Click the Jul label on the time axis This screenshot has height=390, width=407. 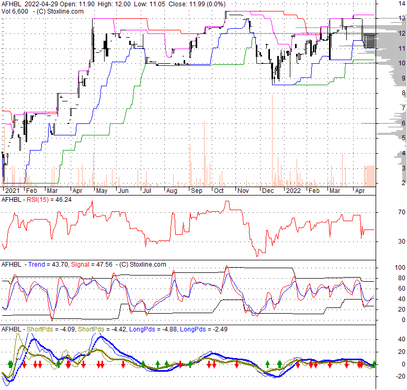(147, 191)
